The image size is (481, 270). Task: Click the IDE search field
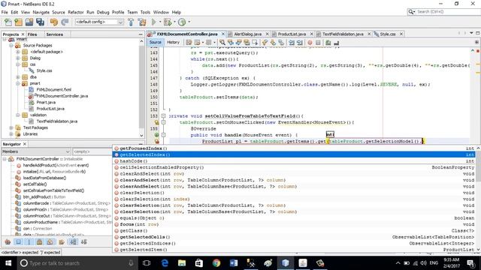point(443,12)
